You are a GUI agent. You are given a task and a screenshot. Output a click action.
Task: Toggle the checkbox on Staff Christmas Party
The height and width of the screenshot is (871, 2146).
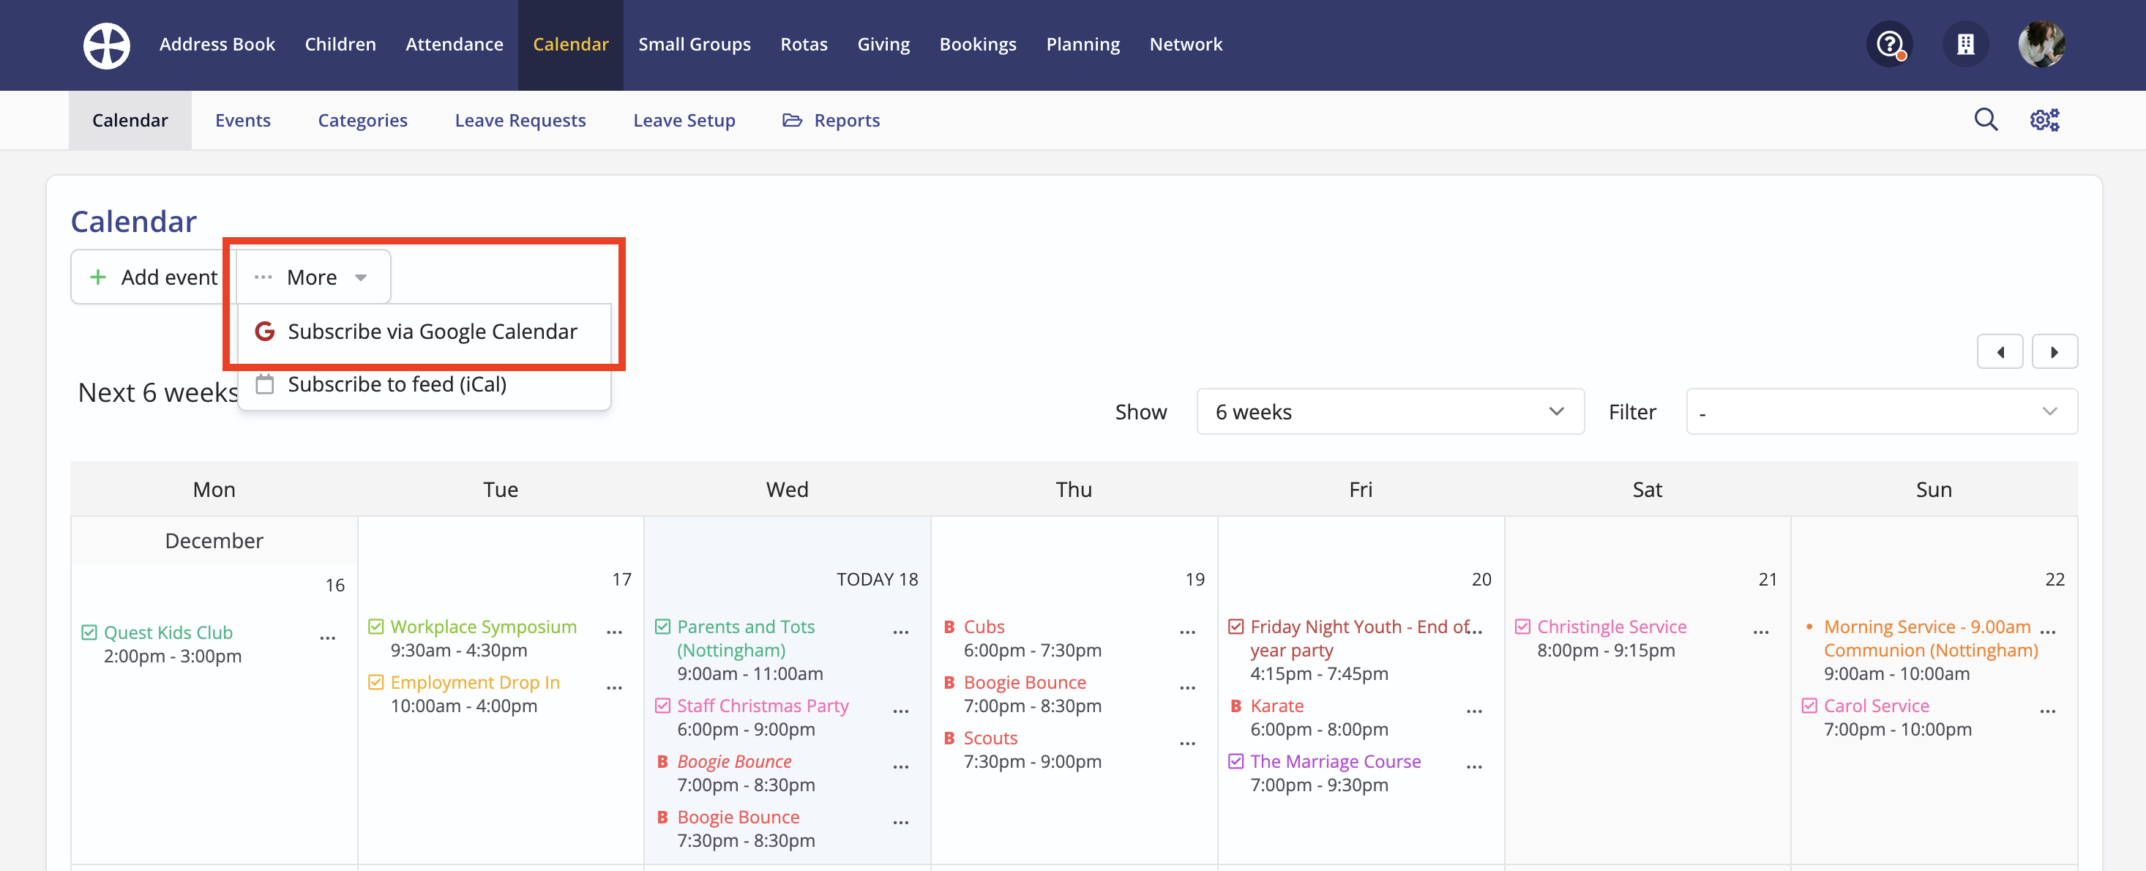[x=662, y=706]
